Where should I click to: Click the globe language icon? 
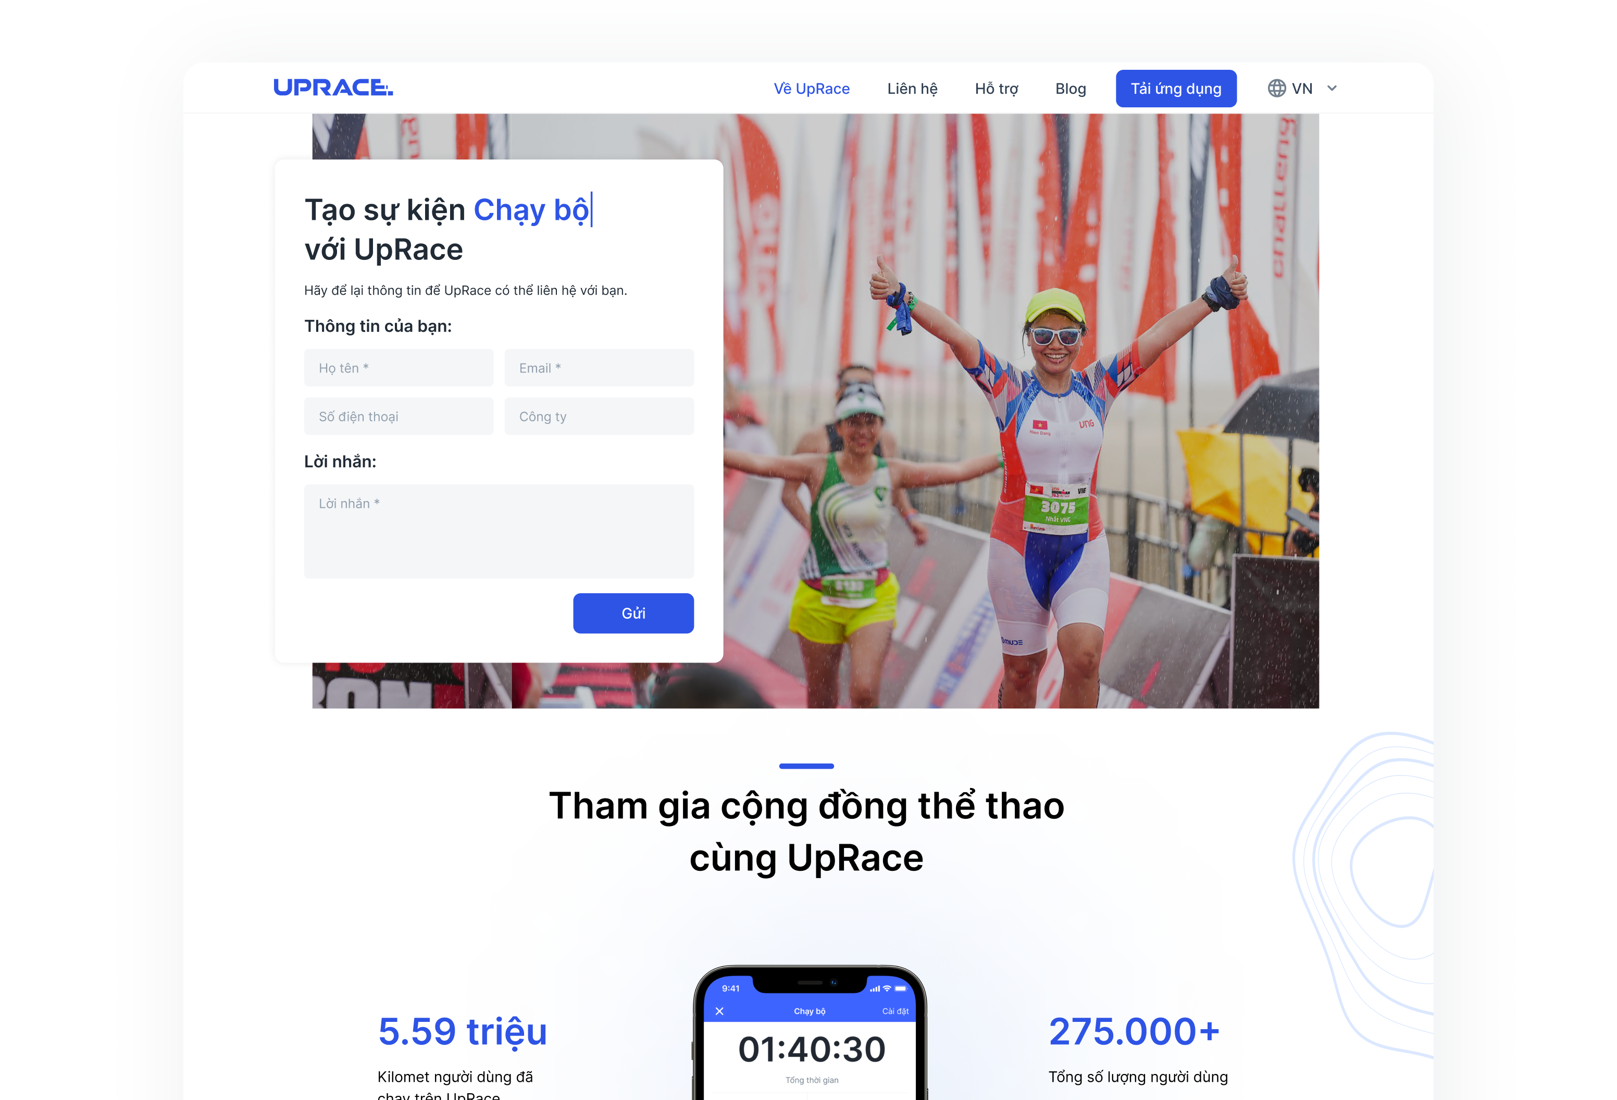click(x=1276, y=89)
